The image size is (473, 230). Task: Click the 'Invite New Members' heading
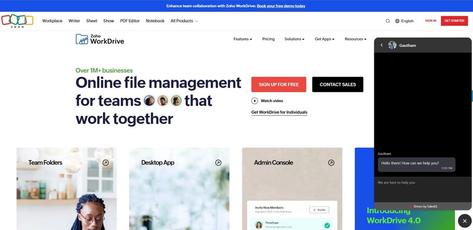269,208
